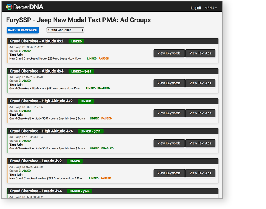Go back with Back to Campaigns button
This screenshot has height=209, width=266.
[x=23, y=30]
